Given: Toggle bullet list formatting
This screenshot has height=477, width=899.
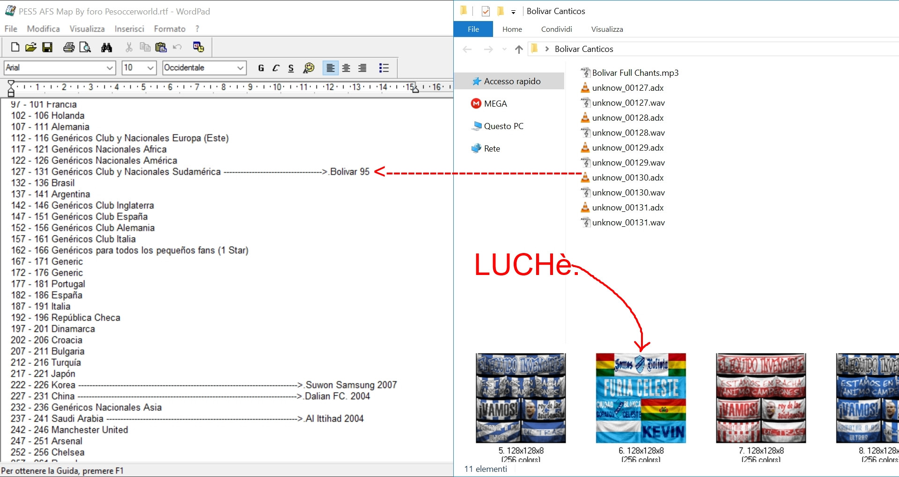Looking at the screenshot, I should pyautogui.click(x=384, y=68).
